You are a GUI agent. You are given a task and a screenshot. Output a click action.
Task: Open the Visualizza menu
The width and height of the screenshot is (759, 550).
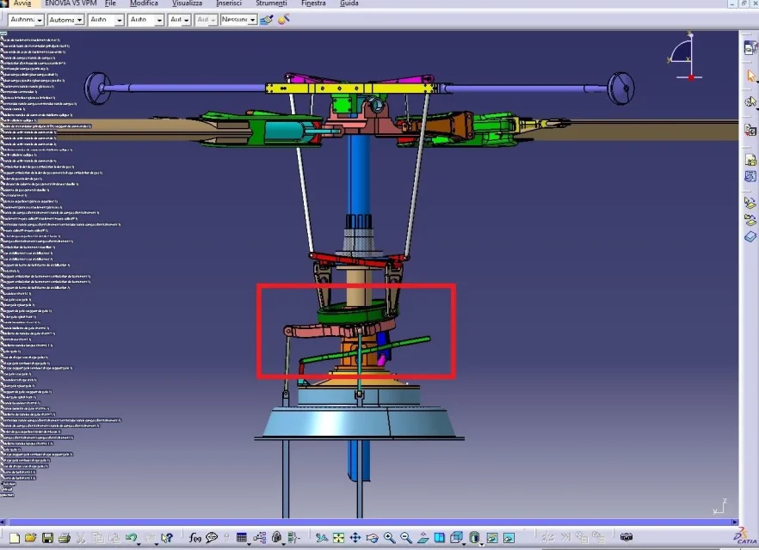point(188,3)
